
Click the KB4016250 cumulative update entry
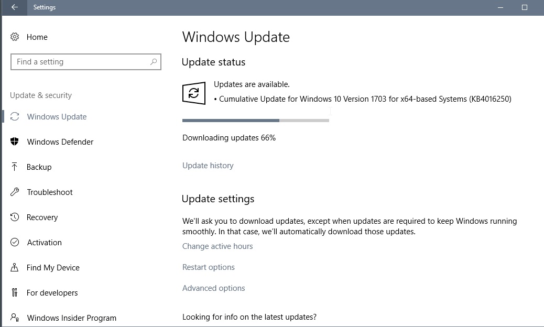point(363,99)
